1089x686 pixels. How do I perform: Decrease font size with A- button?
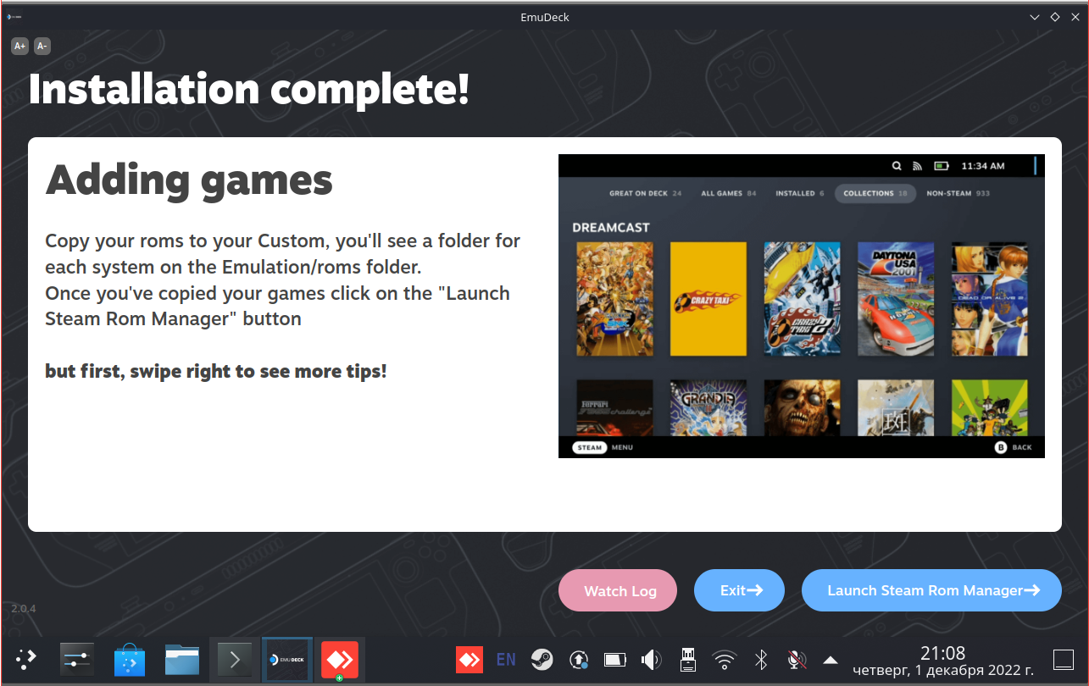tap(42, 46)
